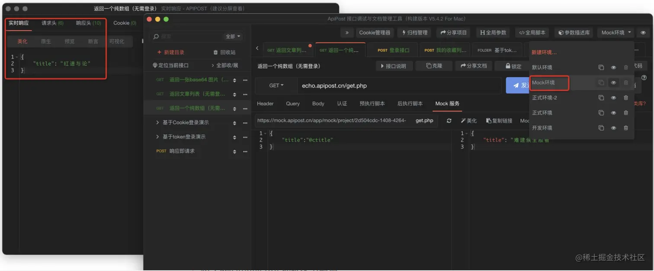
Task: Click 定位当前接口 locate button
Action: 170,65
